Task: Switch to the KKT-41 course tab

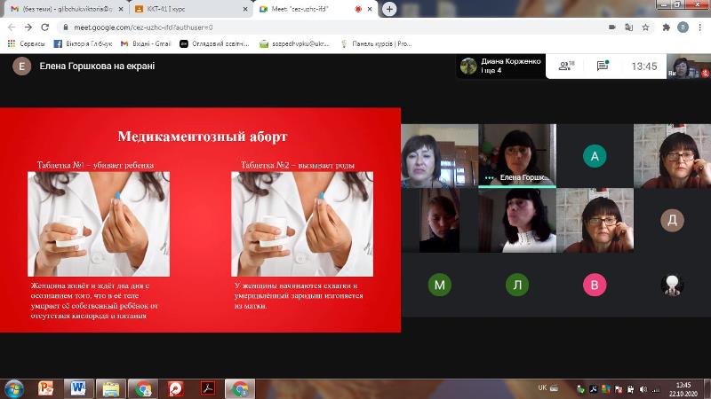Action: (x=191, y=9)
